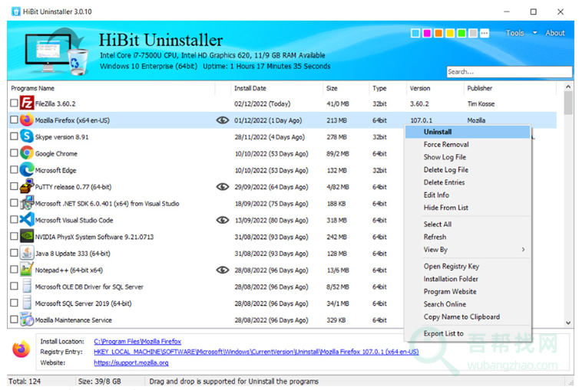Image resolution: width=579 pixels, height=390 pixels.
Task: Click the Mozilla Firefox icon in list
Action: tap(27, 120)
